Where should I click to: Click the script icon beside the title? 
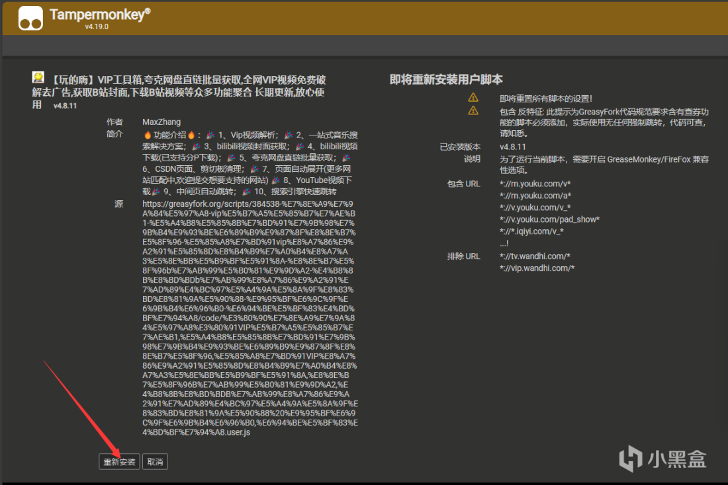(38, 77)
